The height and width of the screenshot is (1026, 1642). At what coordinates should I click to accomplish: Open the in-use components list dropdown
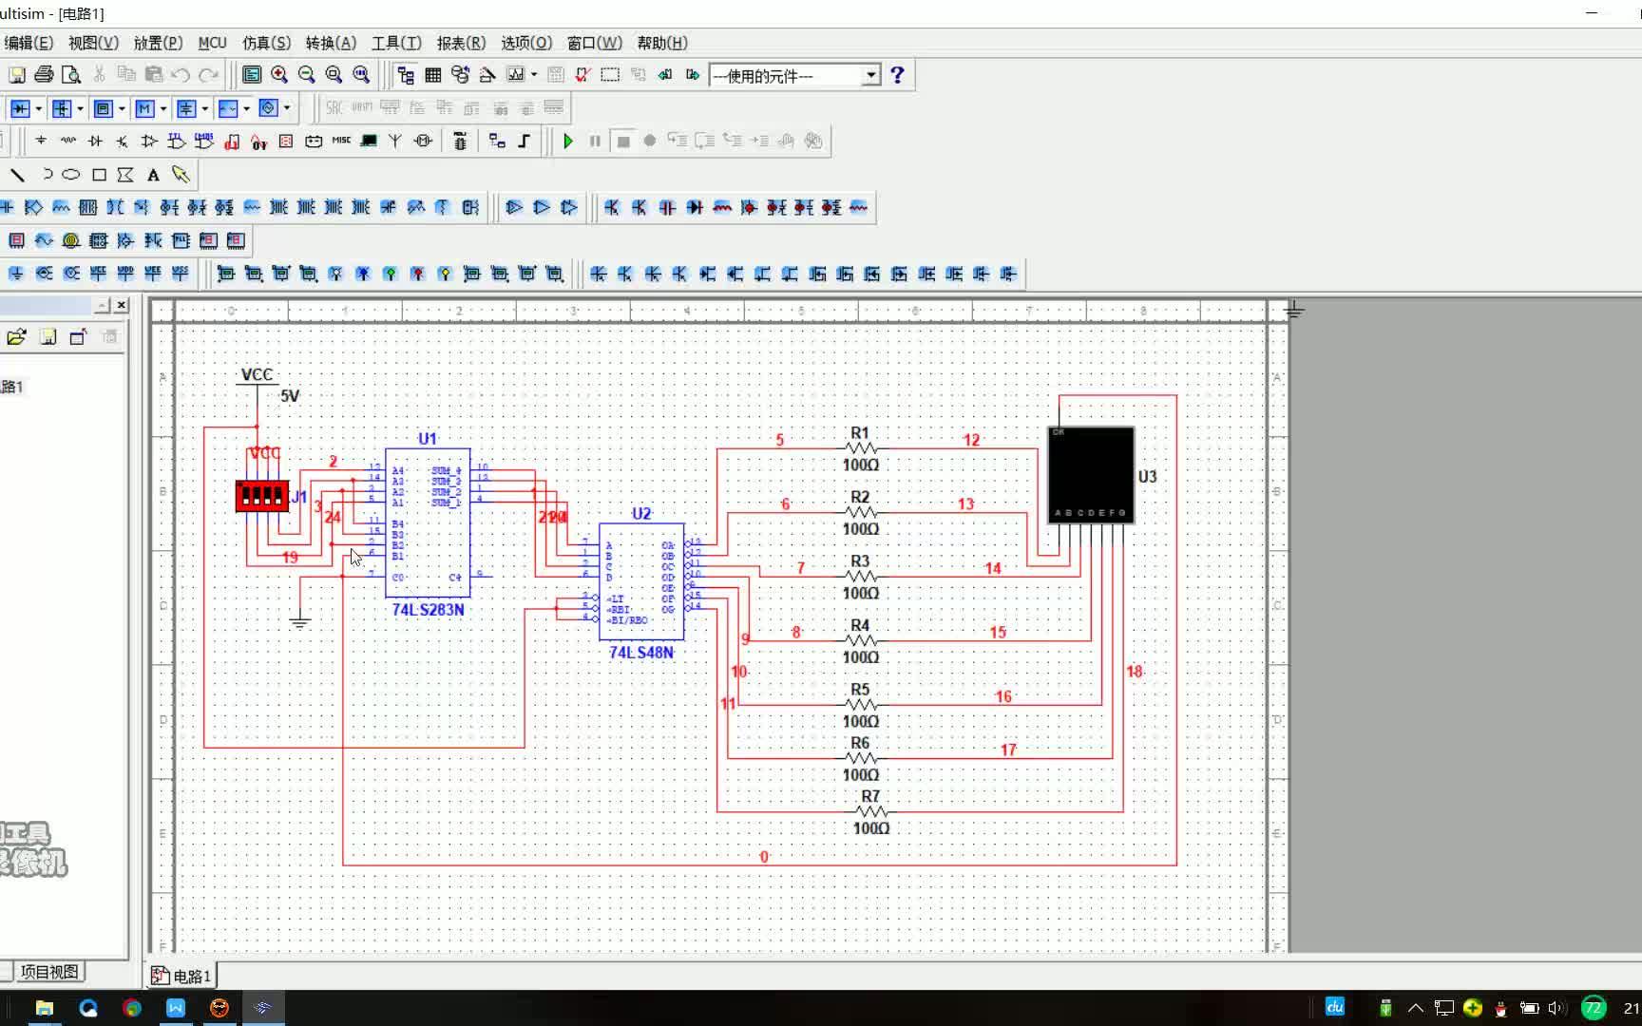(x=870, y=75)
